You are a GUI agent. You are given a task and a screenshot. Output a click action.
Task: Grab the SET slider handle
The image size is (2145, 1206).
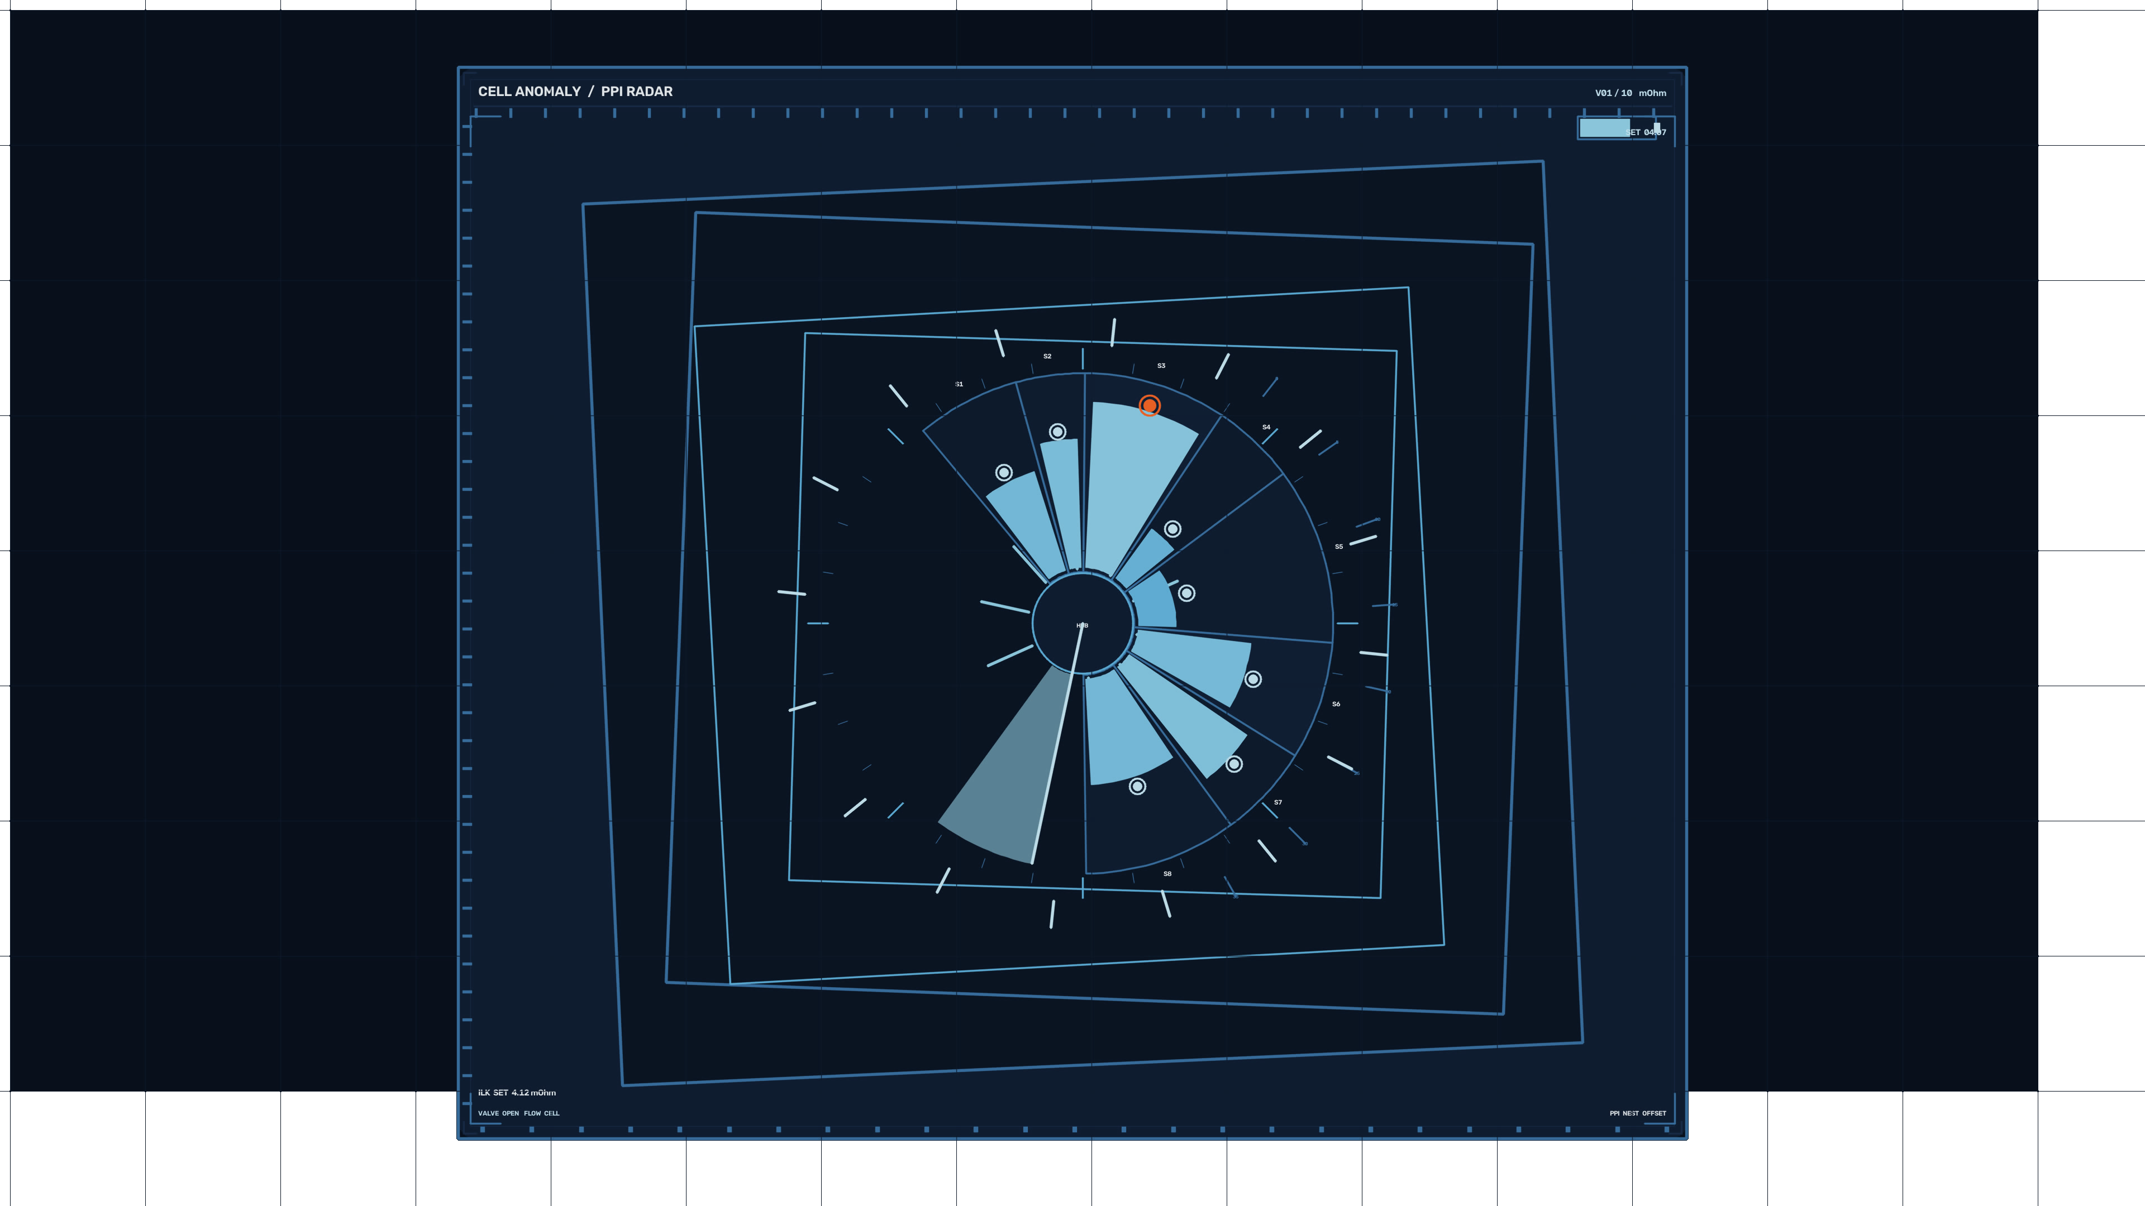tap(1657, 127)
